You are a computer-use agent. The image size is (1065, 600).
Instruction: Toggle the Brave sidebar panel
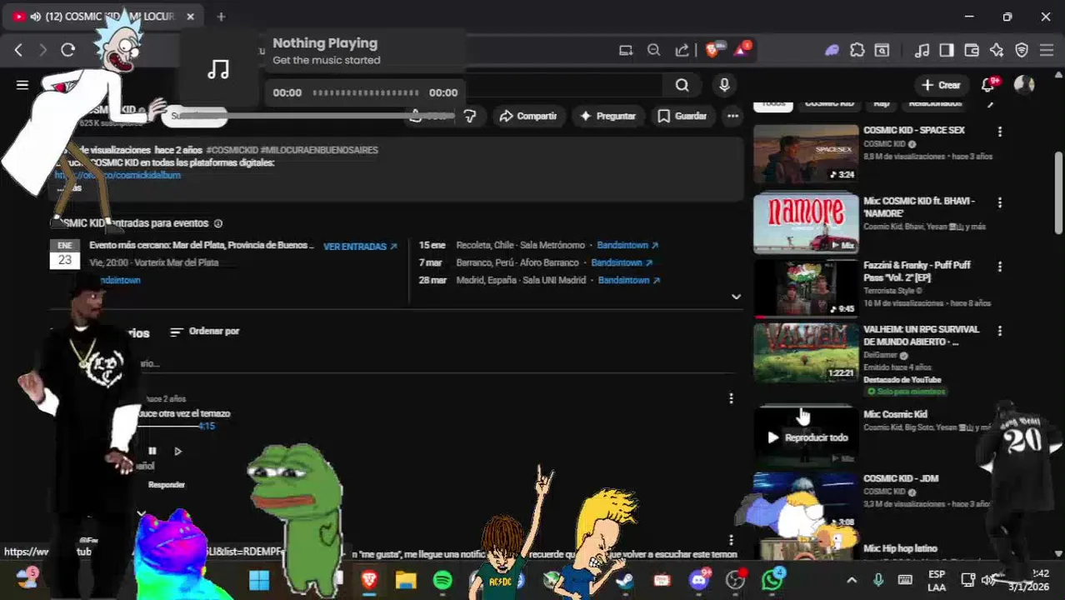946,50
